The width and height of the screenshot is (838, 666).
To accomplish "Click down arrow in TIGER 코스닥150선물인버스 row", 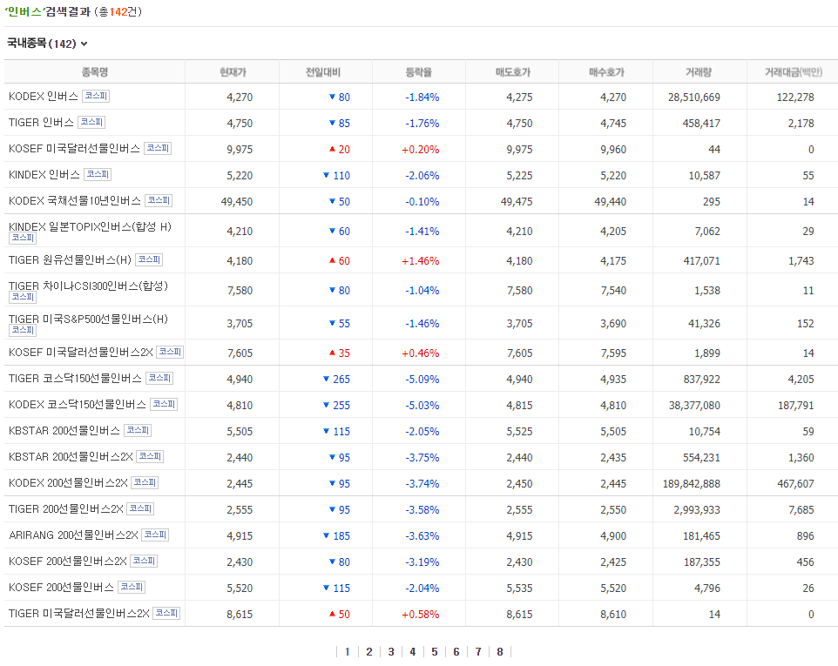I will [326, 380].
